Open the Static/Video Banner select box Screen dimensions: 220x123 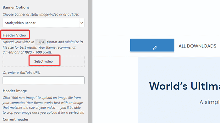coord(43,23)
